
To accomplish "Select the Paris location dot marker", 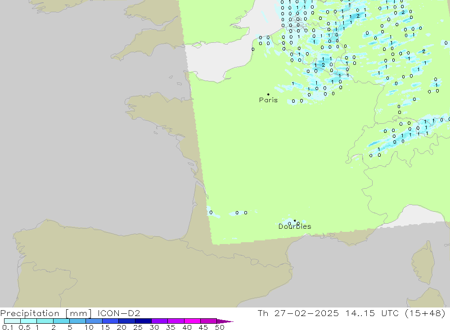I will [268, 94].
